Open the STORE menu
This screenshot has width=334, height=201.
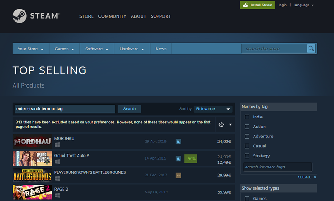[87, 16]
